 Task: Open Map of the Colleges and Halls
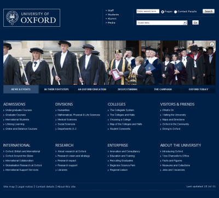coord(126,124)
